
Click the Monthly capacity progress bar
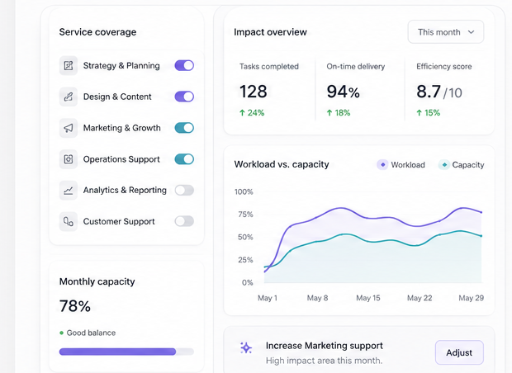pyautogui.click(x=126, y=352)
